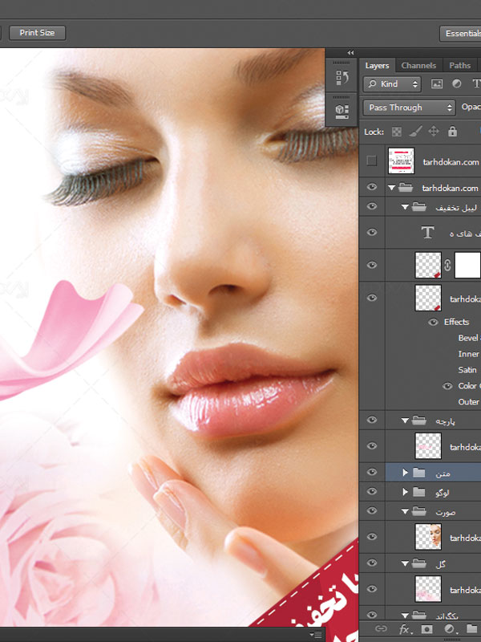481x642 pixels.
Task: Filter layers by pixel image icon
Action: click(x=437, y=84)
